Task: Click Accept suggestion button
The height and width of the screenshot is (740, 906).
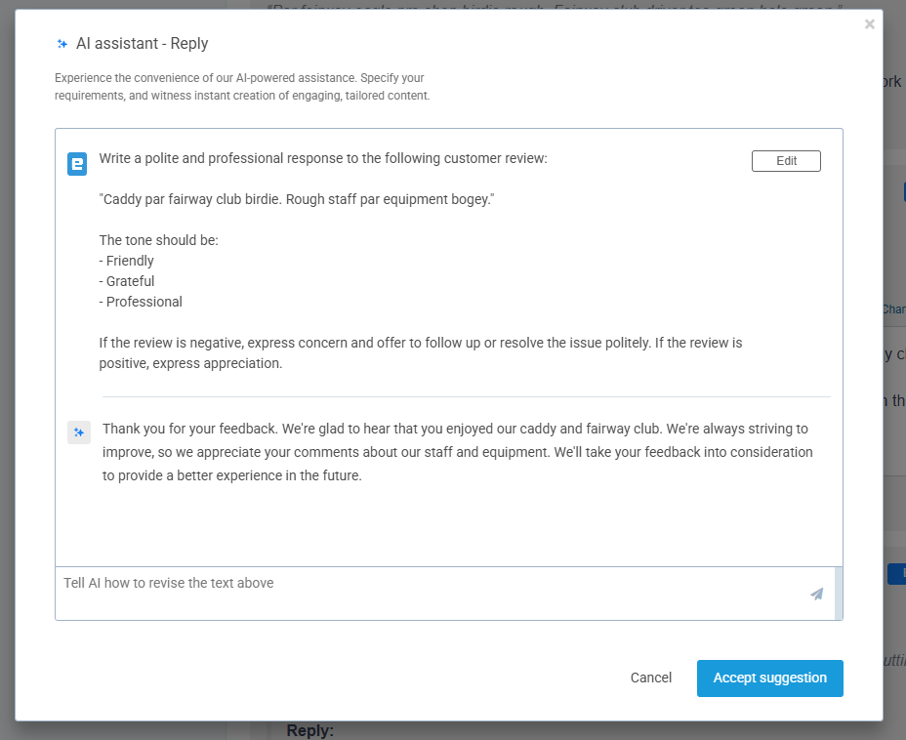Action: point(769,678)
